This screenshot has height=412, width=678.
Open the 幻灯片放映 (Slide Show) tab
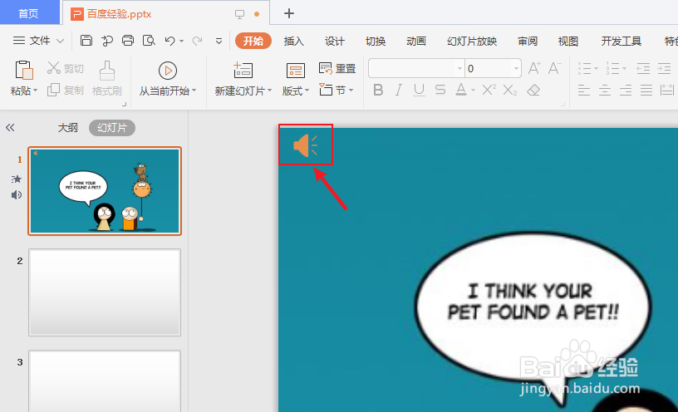472,41
